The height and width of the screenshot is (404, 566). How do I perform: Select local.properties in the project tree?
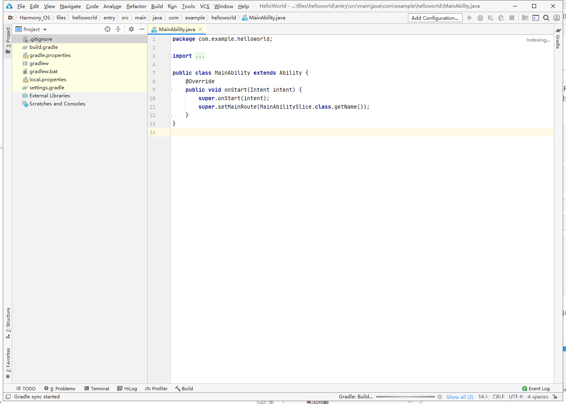coord(79,80)
